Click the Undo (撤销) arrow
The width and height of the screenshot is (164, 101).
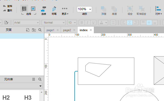point(4,6)
